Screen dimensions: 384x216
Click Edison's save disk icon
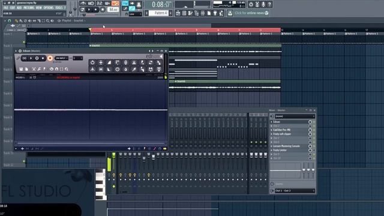tap(21, 69)
